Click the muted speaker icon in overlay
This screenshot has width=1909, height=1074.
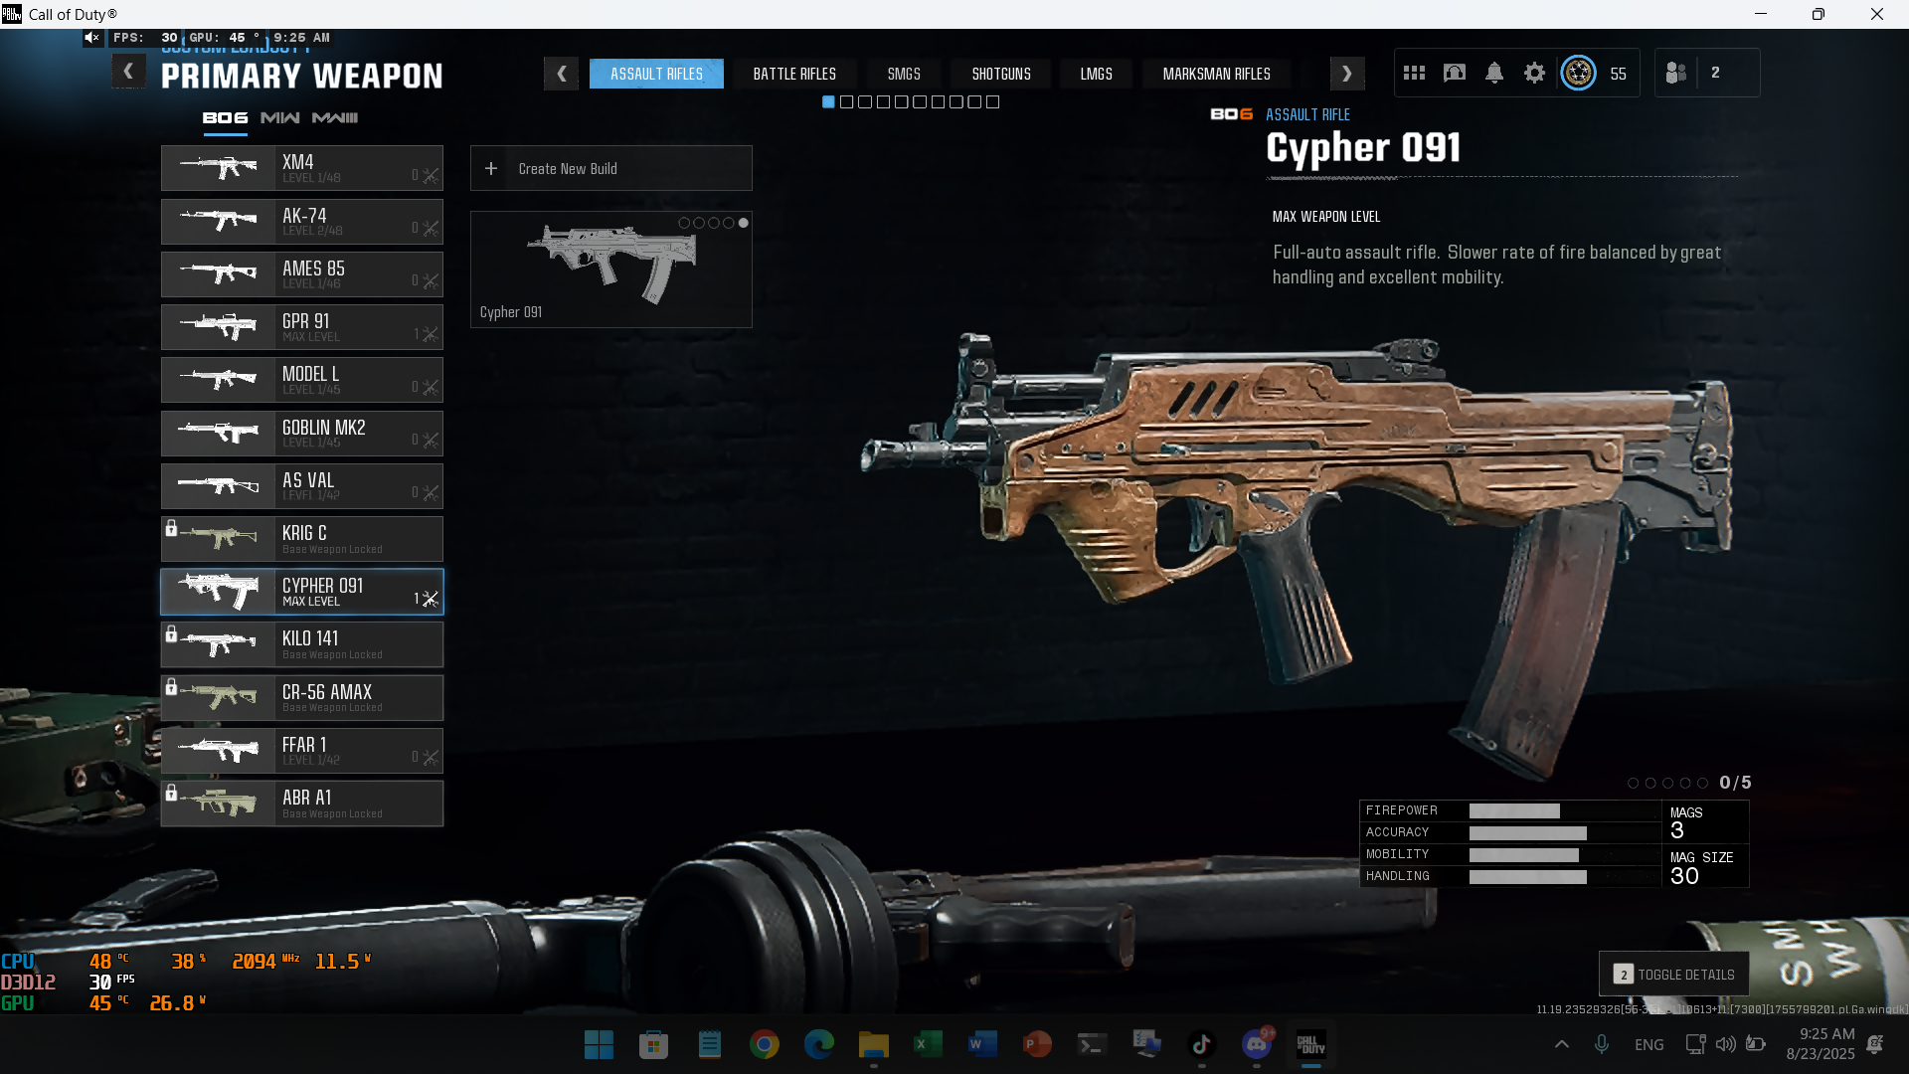point(91,38)
